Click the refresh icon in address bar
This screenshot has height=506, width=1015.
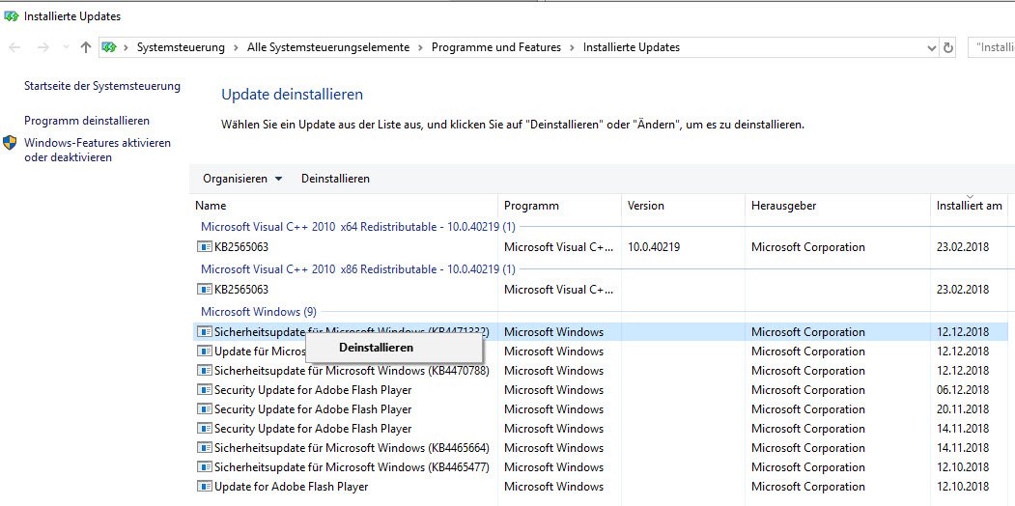click(x=948, y=47)
